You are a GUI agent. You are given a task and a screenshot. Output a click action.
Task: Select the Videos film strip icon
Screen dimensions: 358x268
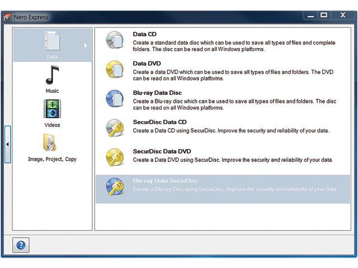tap(52, 108)
